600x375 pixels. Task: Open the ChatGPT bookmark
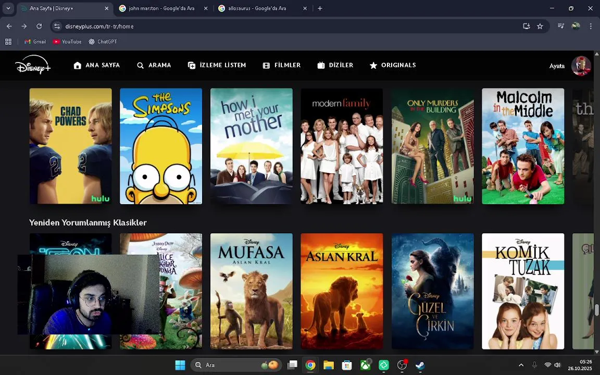tap(103, 42)
